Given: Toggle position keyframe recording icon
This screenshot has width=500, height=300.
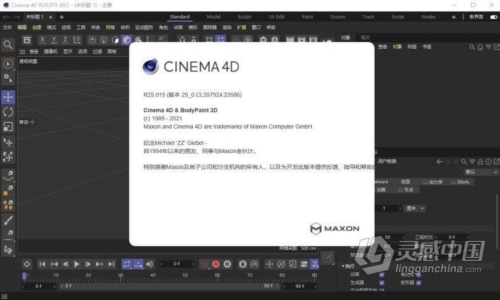Looking at the screenshot, I should [x=270, y=264].
